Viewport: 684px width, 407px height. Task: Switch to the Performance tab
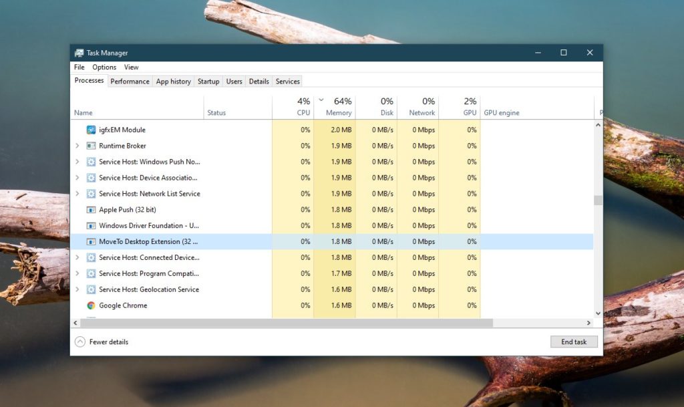[130, 81]
